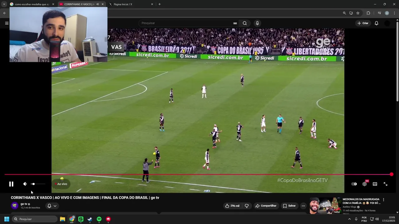399x224 pixels.
Task: Open the browser extensions puzzle icon
Action: [368, 13]
